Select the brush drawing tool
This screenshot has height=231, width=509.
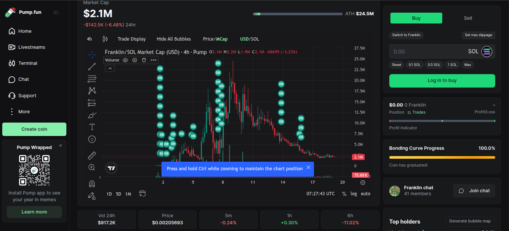pos(92,115)
